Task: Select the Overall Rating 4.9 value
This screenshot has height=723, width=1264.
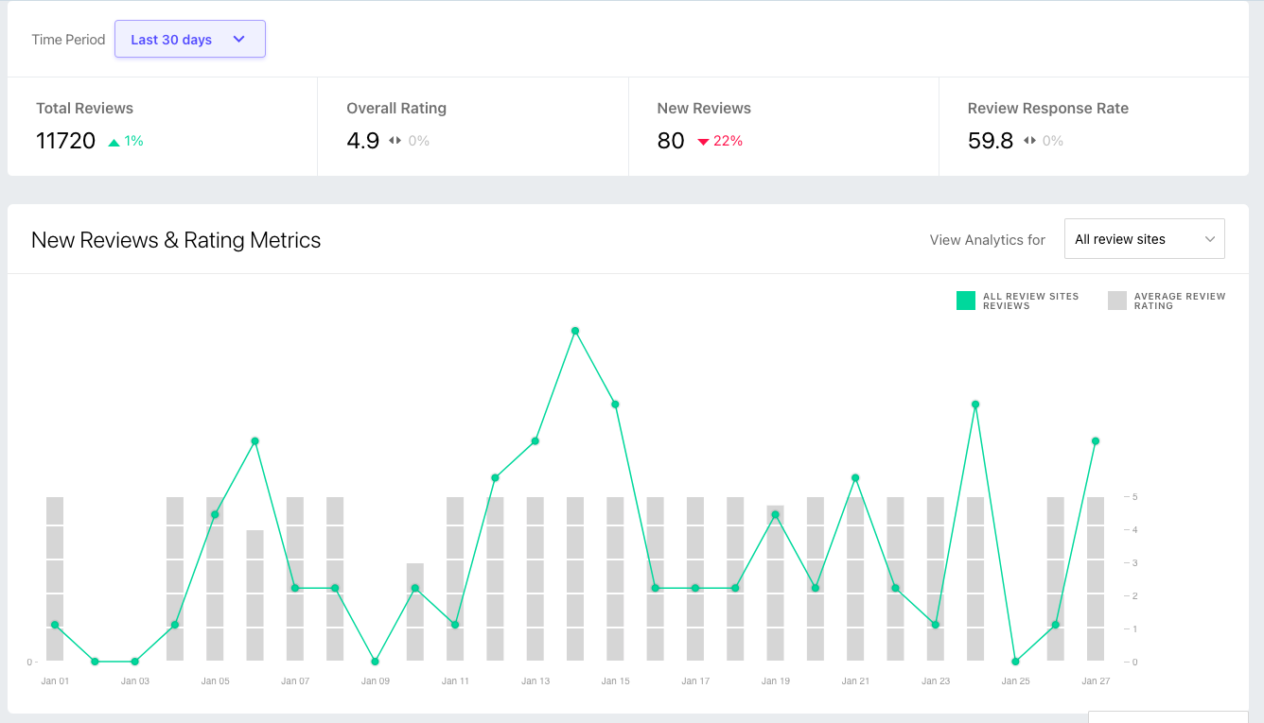Action: 362,141
